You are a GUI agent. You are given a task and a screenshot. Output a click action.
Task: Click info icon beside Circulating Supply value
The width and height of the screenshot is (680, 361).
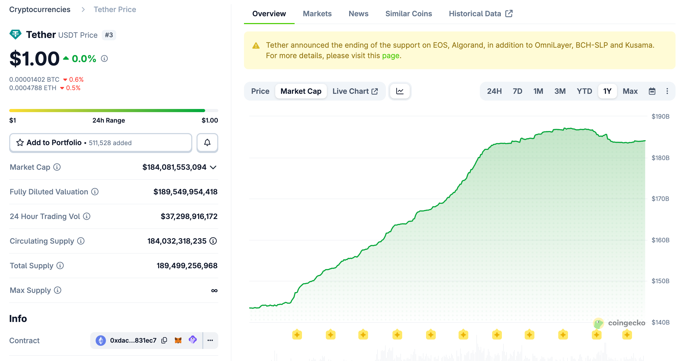point(213,241)
